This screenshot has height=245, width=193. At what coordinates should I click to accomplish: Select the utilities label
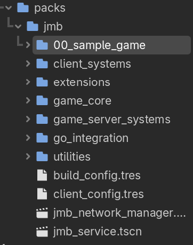coord(72,156)
